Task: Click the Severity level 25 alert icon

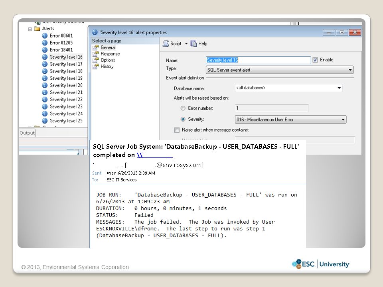Action: (x=45, y=120)
